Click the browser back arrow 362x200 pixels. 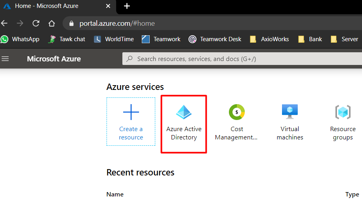coord(5,23)
